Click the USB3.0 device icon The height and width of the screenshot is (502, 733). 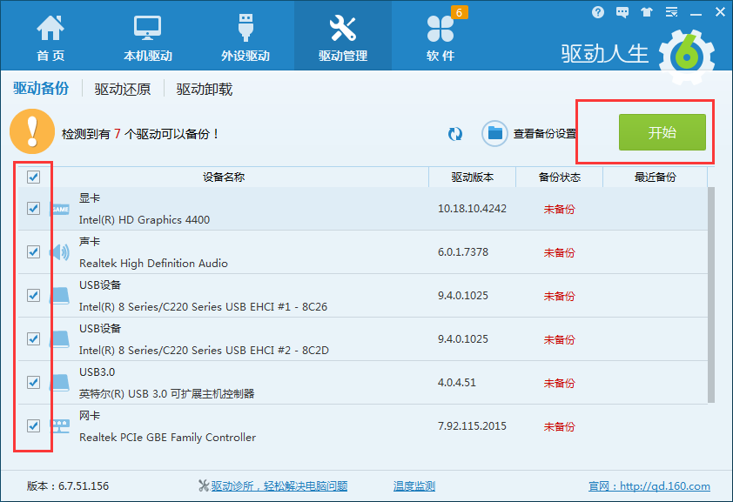60,383
